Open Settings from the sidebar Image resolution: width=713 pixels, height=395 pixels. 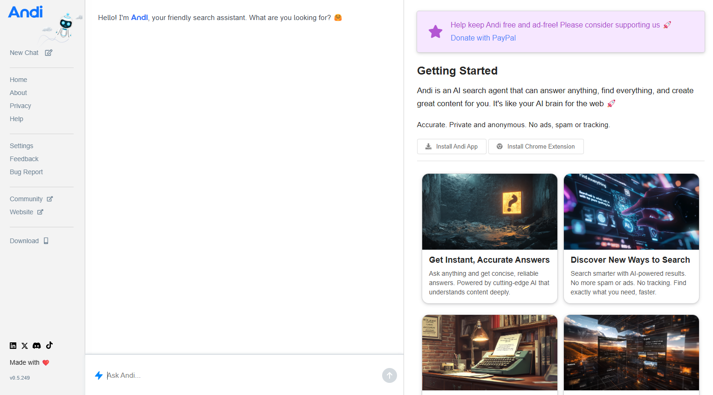click(x=21, y=146)
